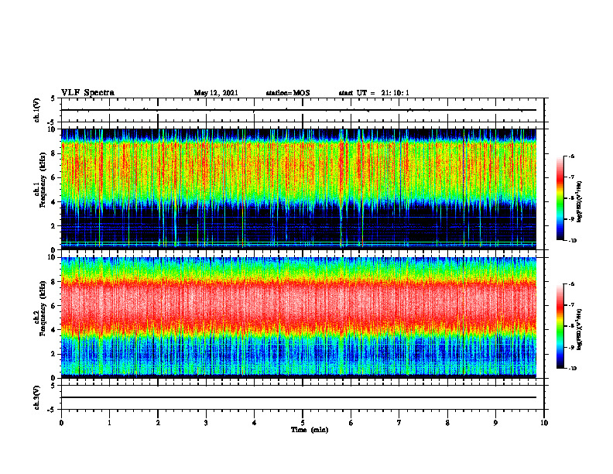Click the ch.1 frequency axis "4" tick label
The image size is (613, 474).
pos(54,202)
